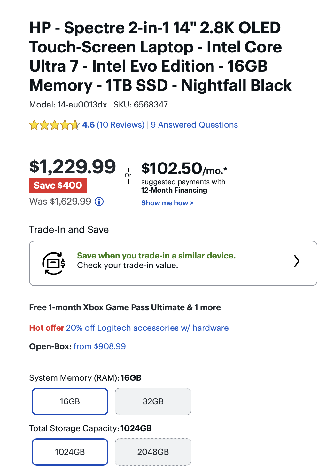Click the 12-Month Financing text
Image resolution: width=326 pixels, height=476 pixels.
pos(174,190)
